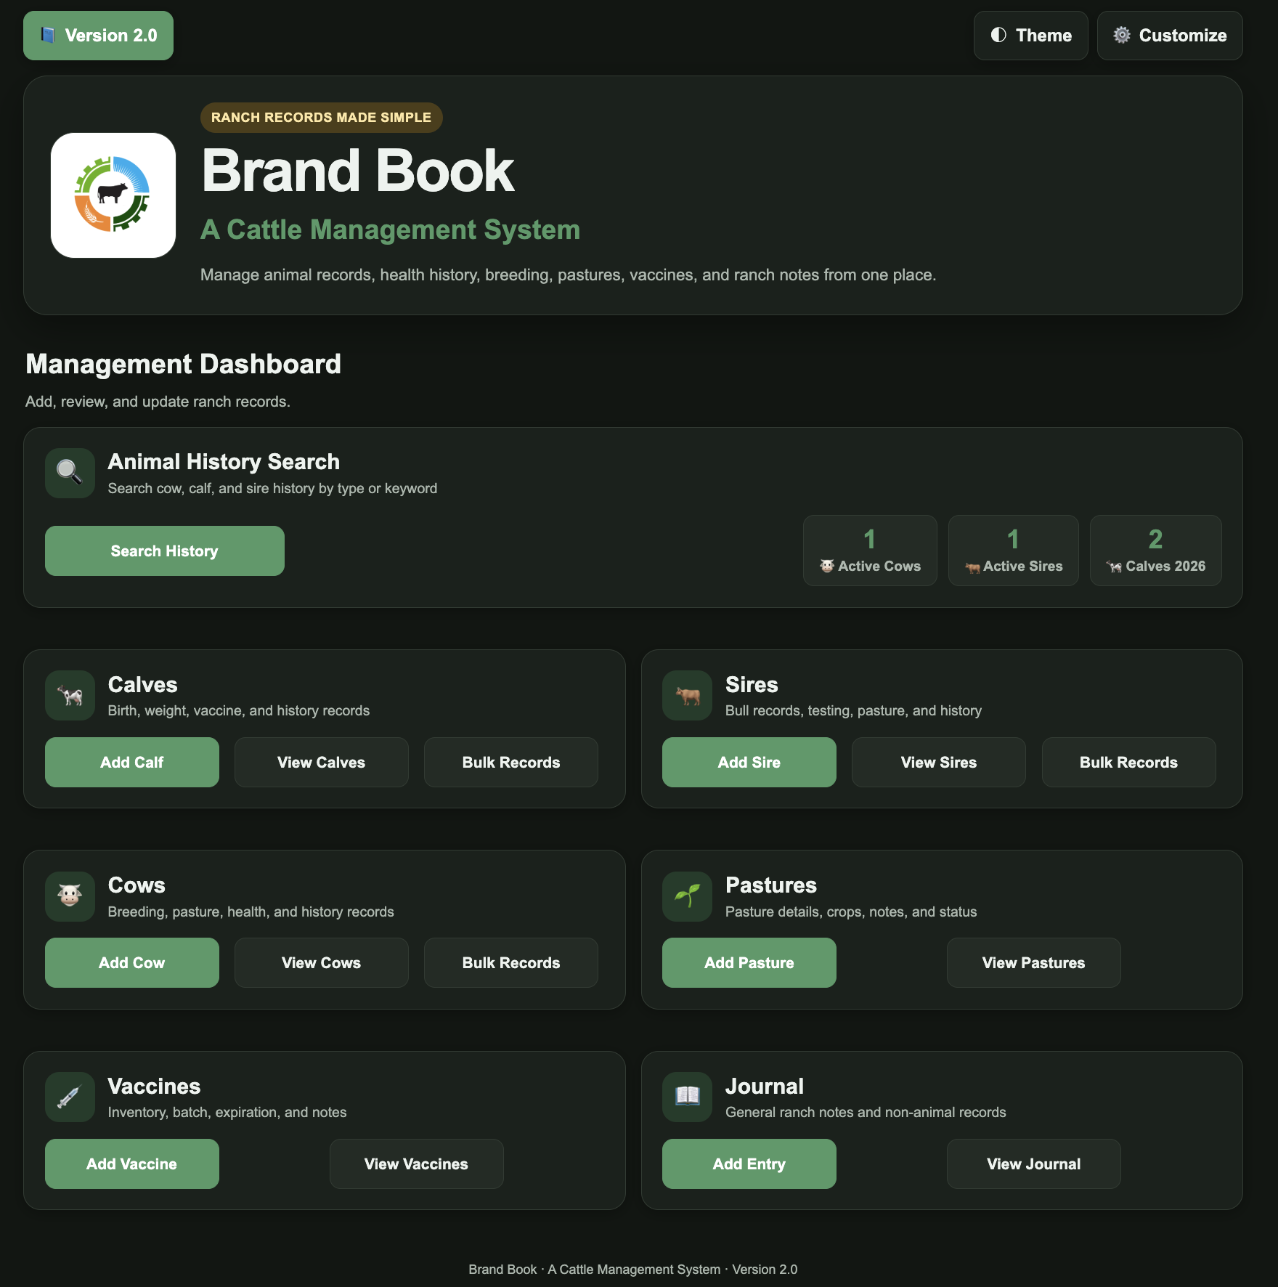This screenshot has height=1287, width=1278.
Task: Click the magnifying glass Animal History Search icon
Action: (70, 473)
